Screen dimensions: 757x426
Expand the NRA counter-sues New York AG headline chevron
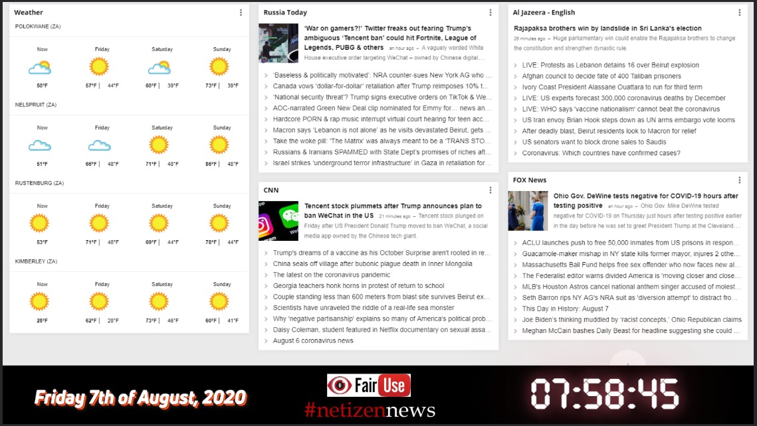tap(266, 75)
